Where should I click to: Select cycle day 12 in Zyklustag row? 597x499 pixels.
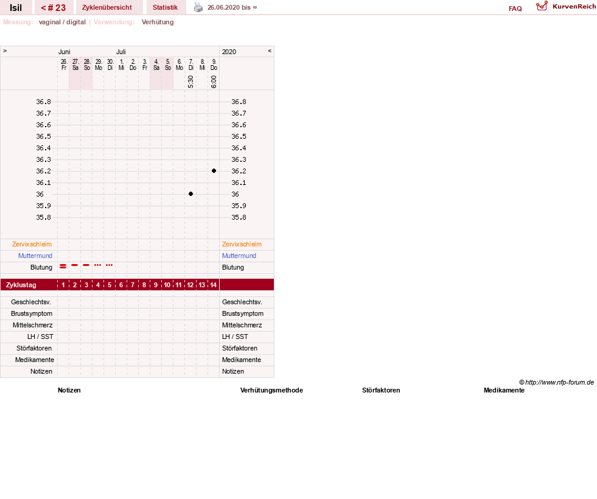190,285
